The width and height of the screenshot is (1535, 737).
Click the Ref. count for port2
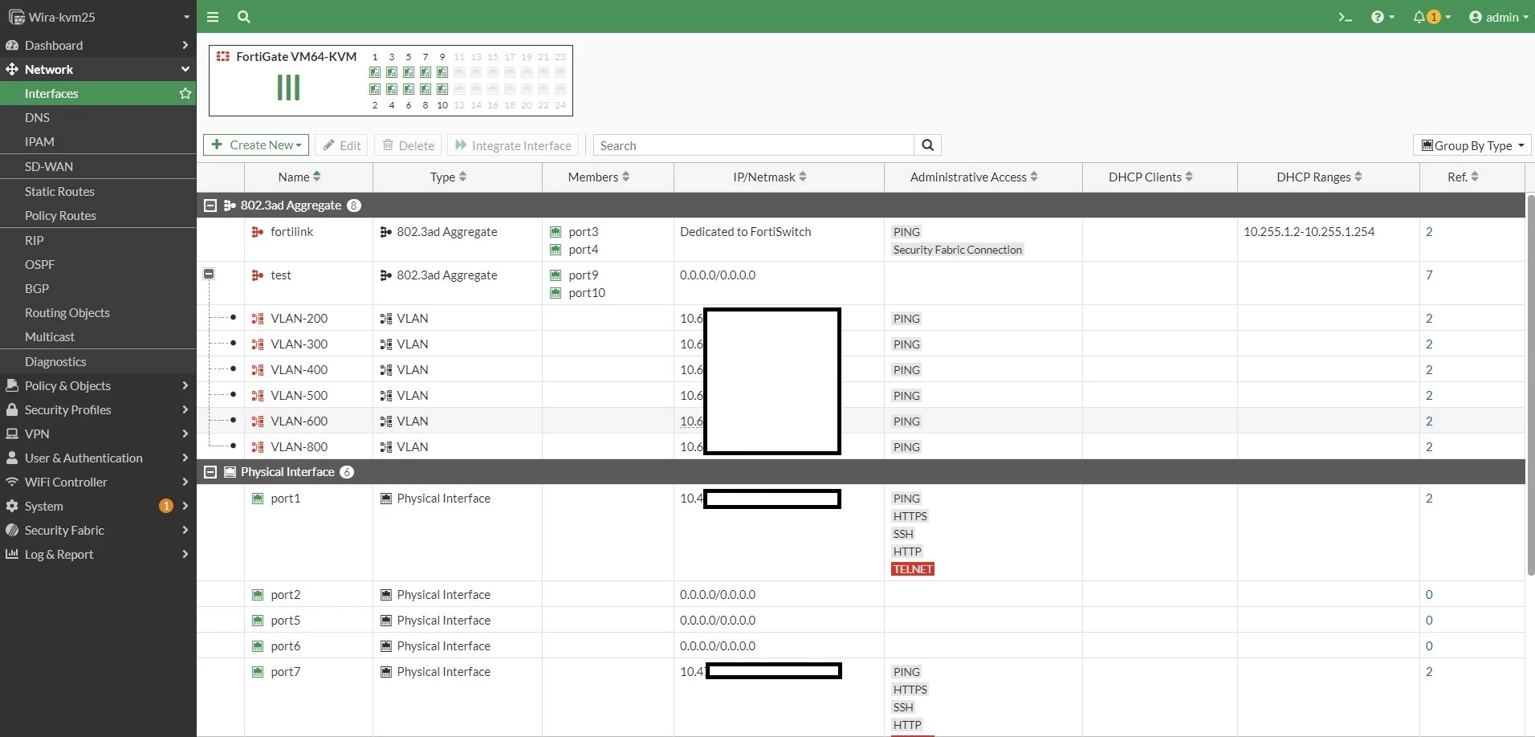[1429, 594]
